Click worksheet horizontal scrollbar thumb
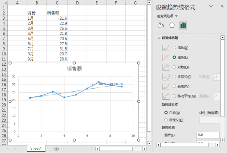 (x=116, y=149)
